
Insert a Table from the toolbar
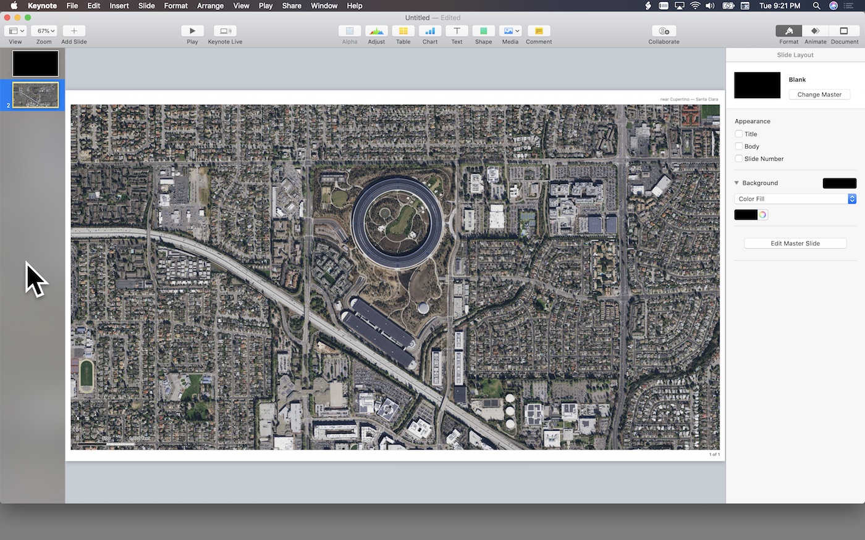click(x=403, y=31)
